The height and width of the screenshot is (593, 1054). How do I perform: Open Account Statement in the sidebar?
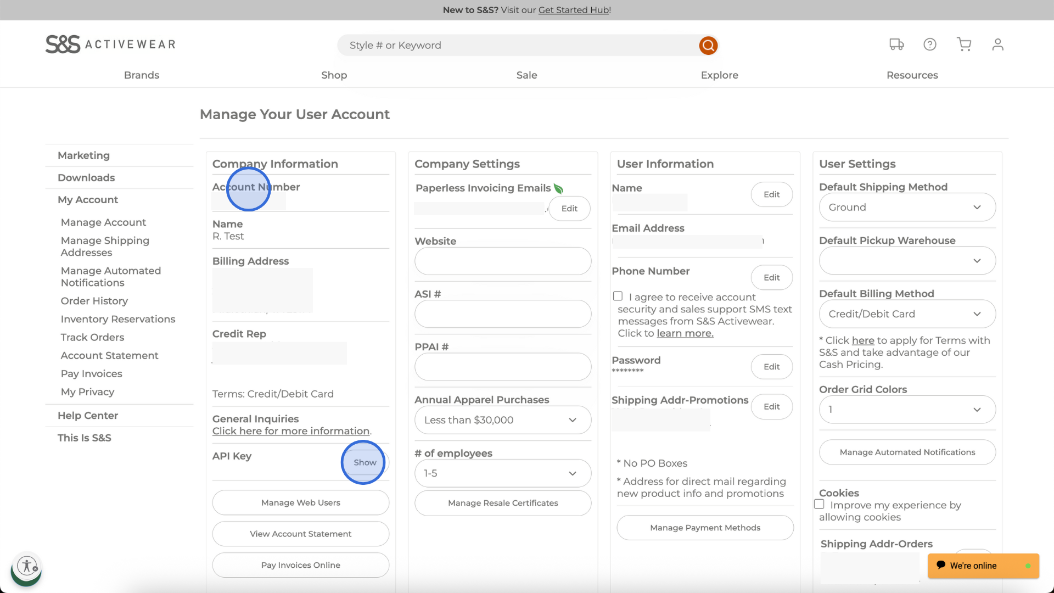[x=109, y=355]
